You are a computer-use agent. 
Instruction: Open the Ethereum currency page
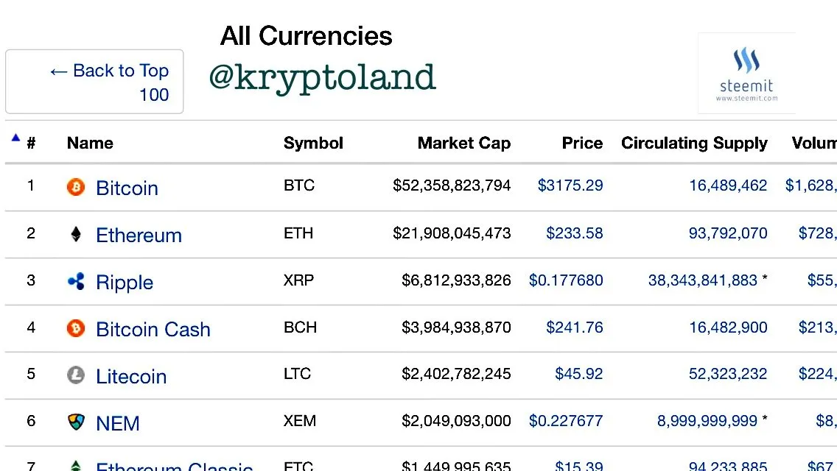(x=139, y=235)
